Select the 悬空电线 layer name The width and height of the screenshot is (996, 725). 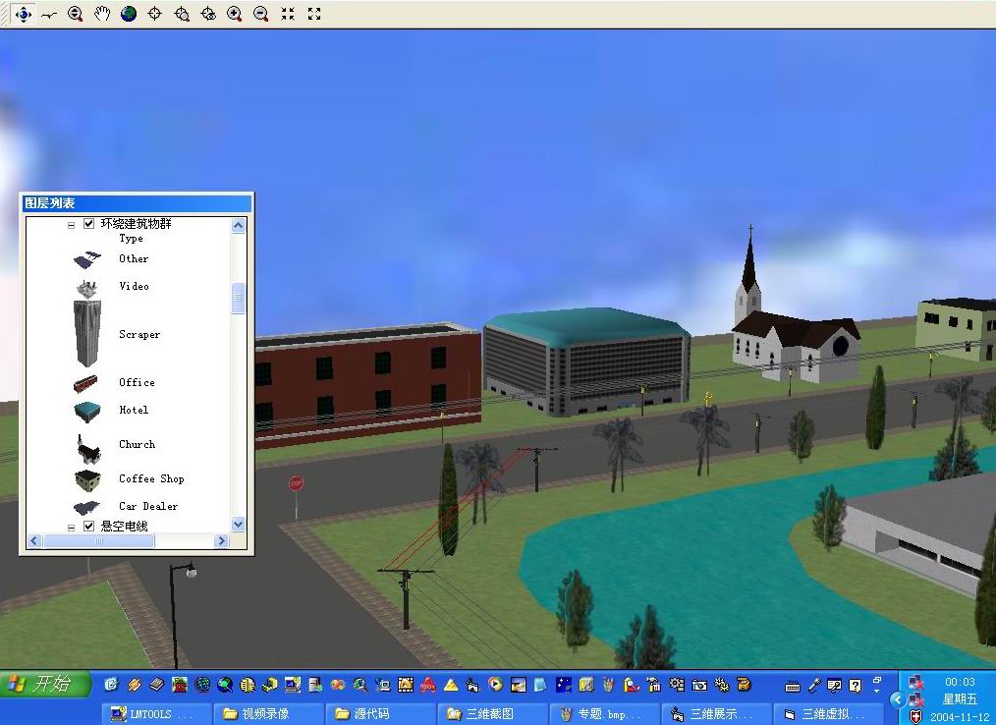(x=125, y=527)
